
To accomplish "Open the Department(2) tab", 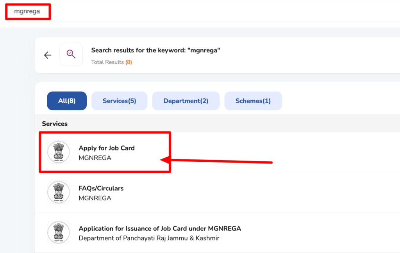I will click(x=186, y=101).
